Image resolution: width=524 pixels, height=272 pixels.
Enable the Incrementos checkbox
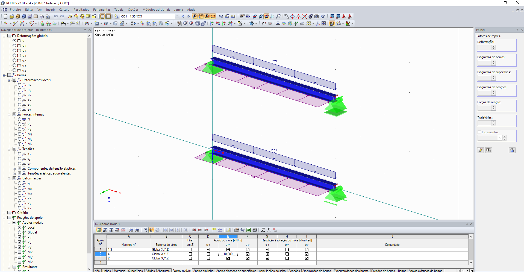479,132
